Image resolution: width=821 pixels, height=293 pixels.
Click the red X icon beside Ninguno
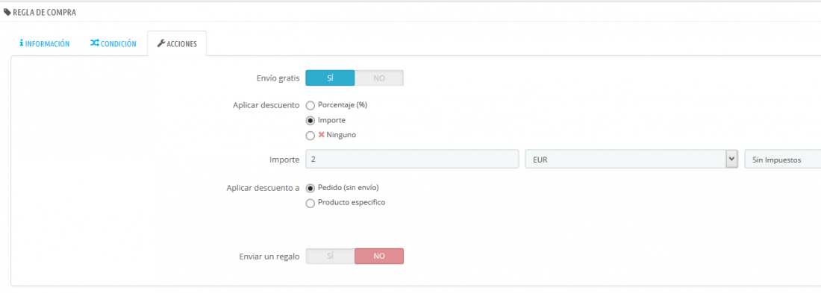tap(322, 134)
